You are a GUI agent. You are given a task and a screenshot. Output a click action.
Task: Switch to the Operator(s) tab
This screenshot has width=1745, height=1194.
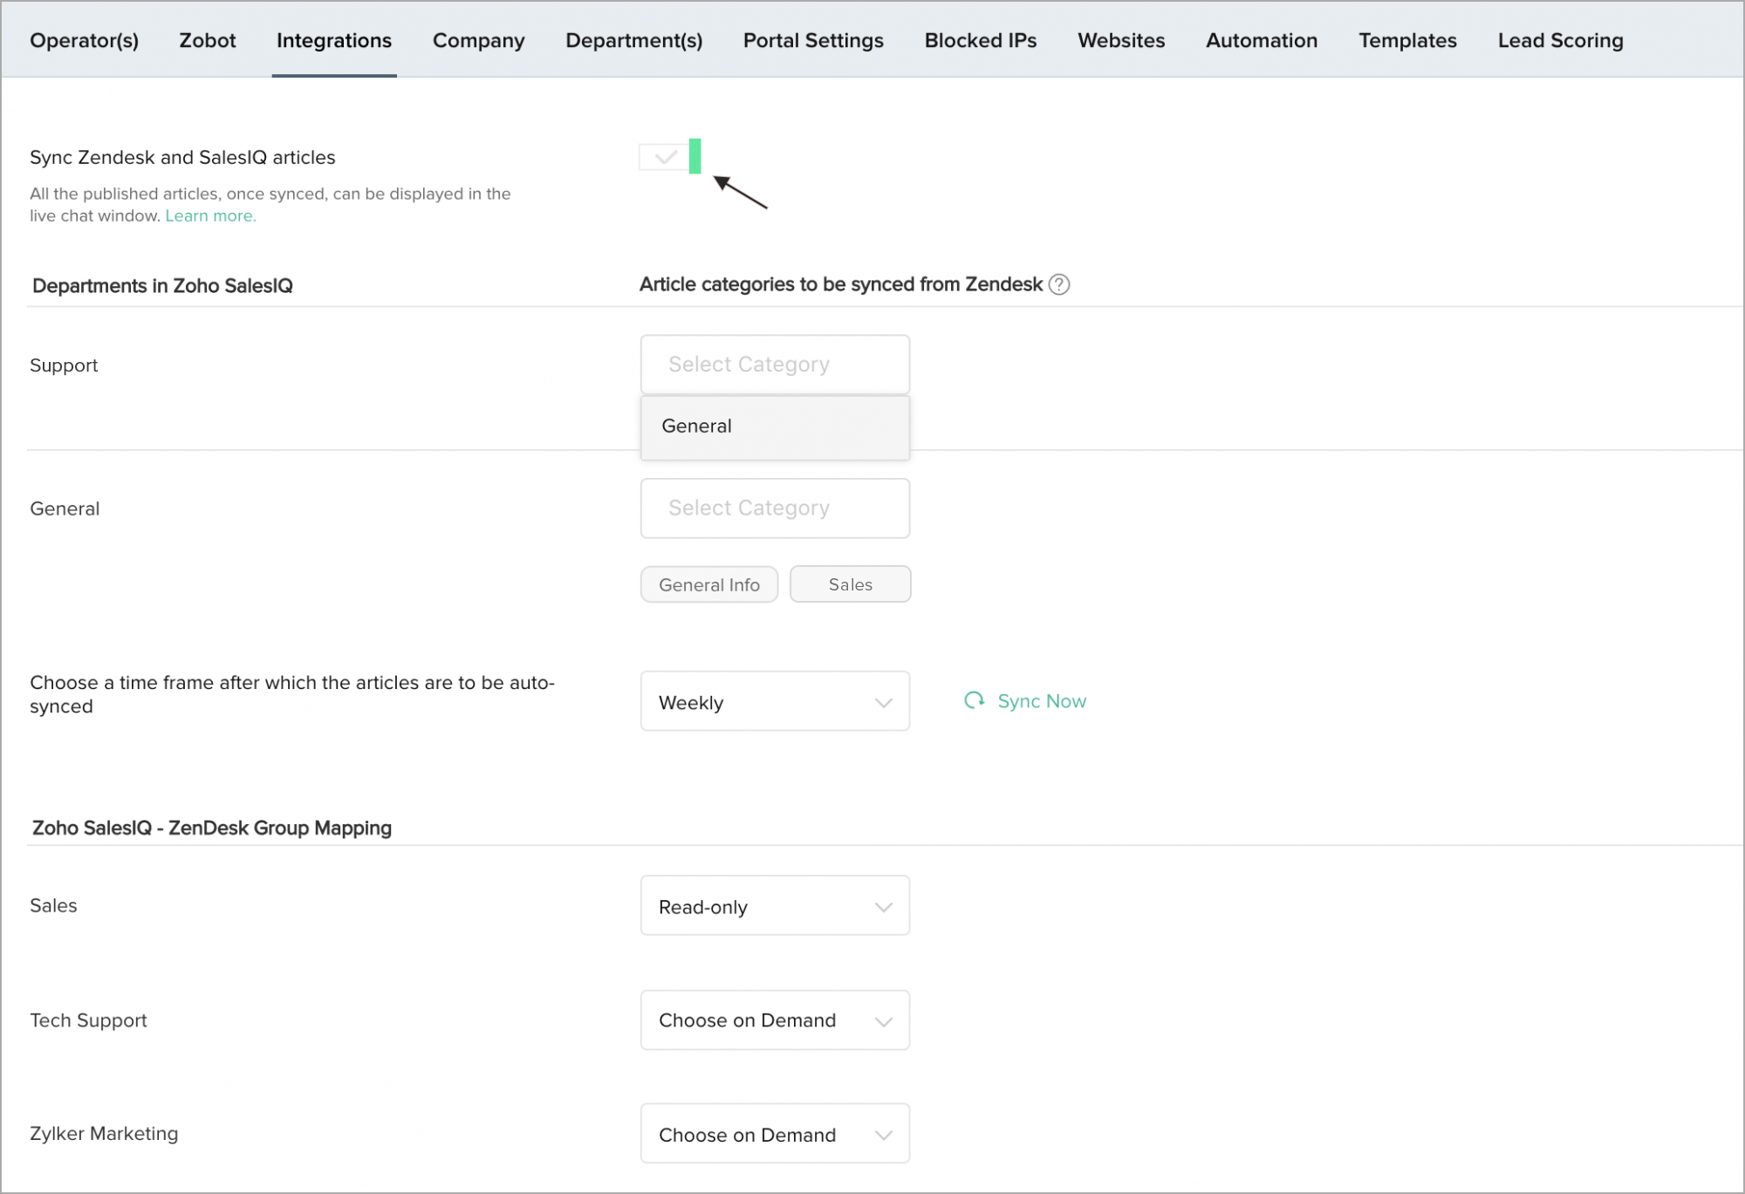pos(84,40)
